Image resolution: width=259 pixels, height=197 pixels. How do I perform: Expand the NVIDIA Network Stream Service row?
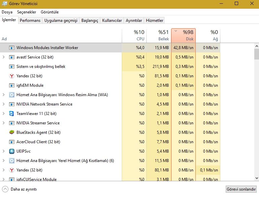click(4, 104)
